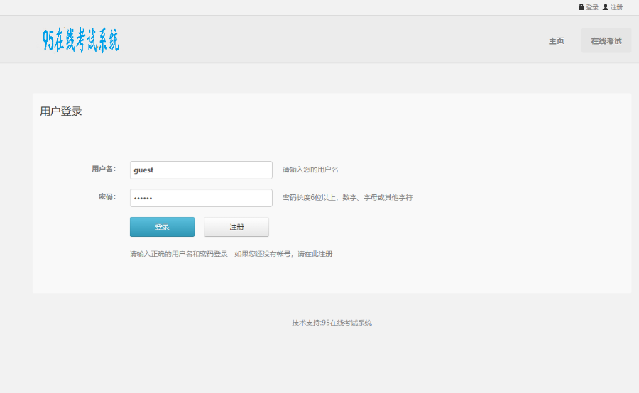Focus the 用户名 field containing guest
The height and width of the screenshot is (393, 639).
201,170
